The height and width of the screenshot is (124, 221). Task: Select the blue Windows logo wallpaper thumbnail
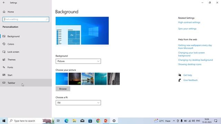[x=62, y=79]
